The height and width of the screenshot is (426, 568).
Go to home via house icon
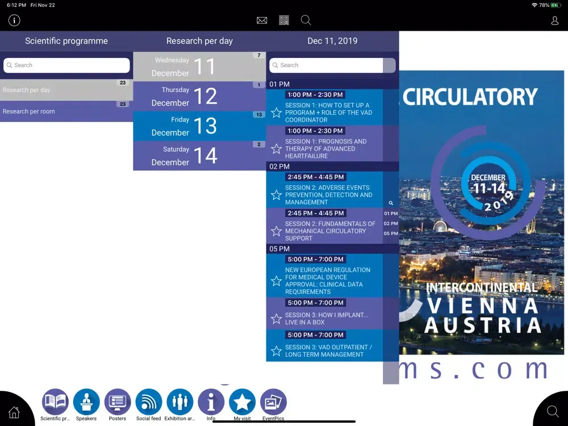tap(14, 412)
